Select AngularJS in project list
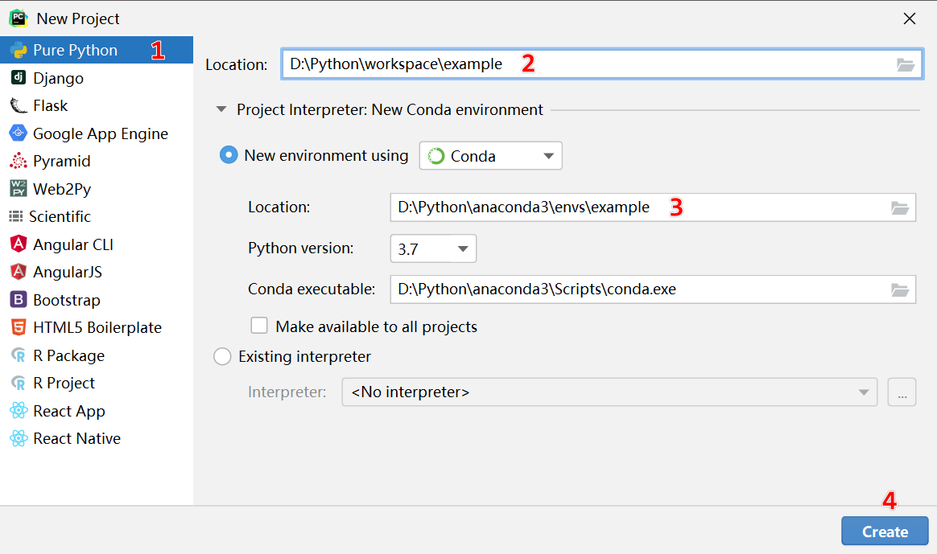 point(97,272)
